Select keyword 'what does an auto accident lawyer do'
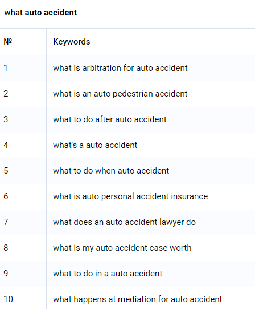 tap(124, 222)
